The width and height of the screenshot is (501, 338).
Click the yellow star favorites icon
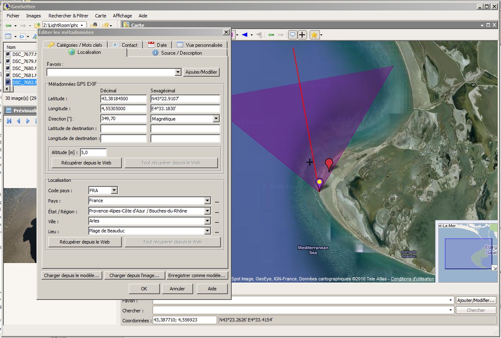point(314,35)
